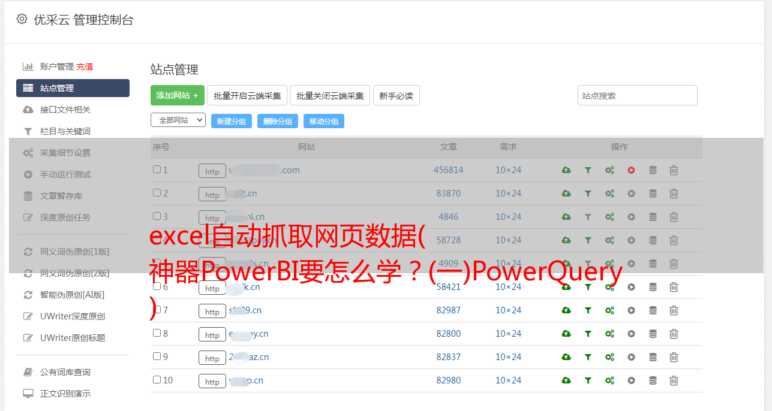Click cloud upload icon in 82987 row
The width and height of the screenshot is (772, 411).
(566, 310)
